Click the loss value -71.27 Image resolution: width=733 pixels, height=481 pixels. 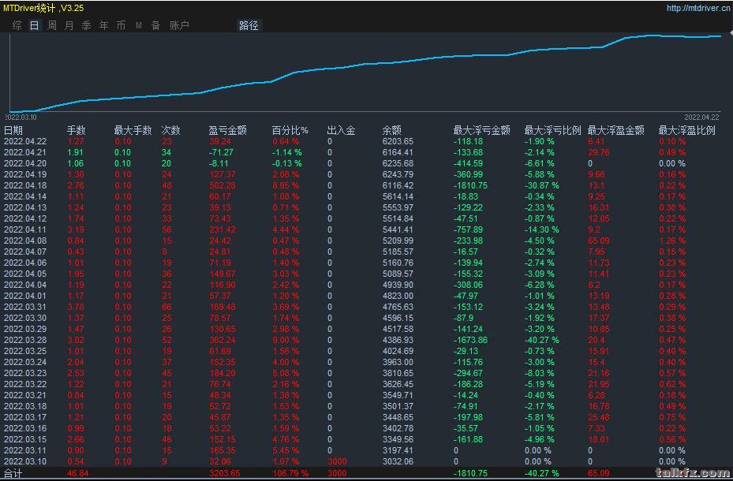coord(221,152)
